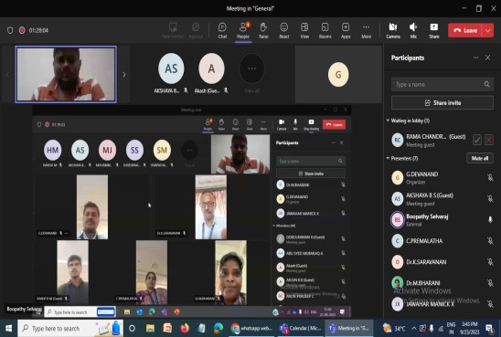Admit RAMA CHANDR guest with checkmark
The image size is (501, 337).
click(477, 140)
